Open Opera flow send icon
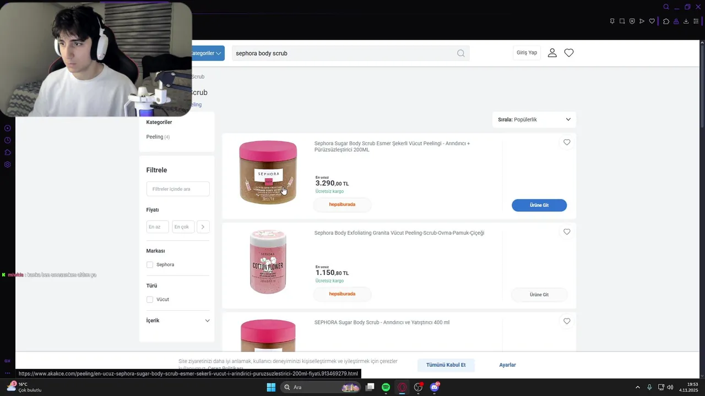 [x=642, y=21]
